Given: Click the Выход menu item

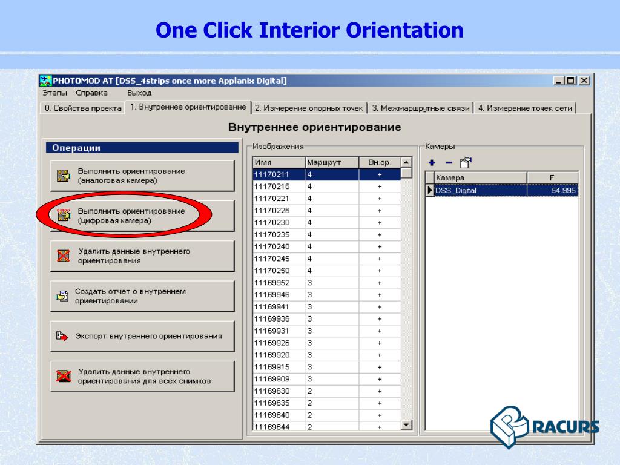Looking at the screenshot, I should click(x=139, y=93).
